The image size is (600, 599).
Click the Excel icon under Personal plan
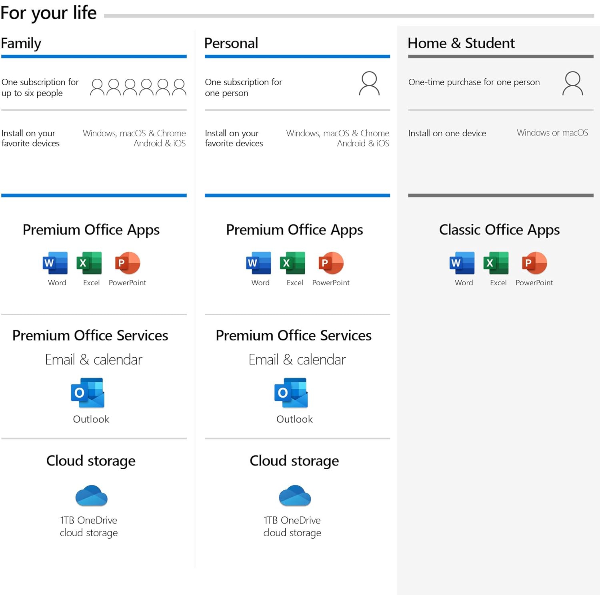[x=293, y=263]
